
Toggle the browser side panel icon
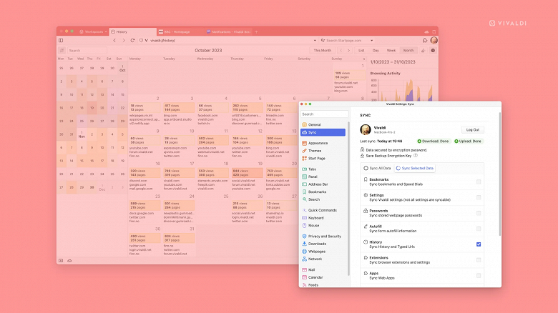tap(61, 41)
